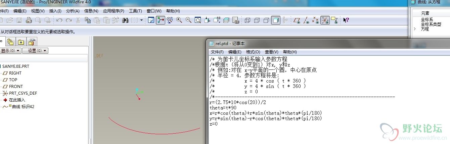The width and height of the screenshot is (450, 144).
Task: Click the Paste Special icon
Action: click(x=106, y=20)
